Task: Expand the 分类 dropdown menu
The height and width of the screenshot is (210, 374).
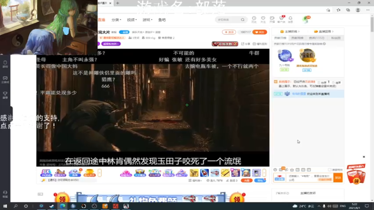Action: 116,20
